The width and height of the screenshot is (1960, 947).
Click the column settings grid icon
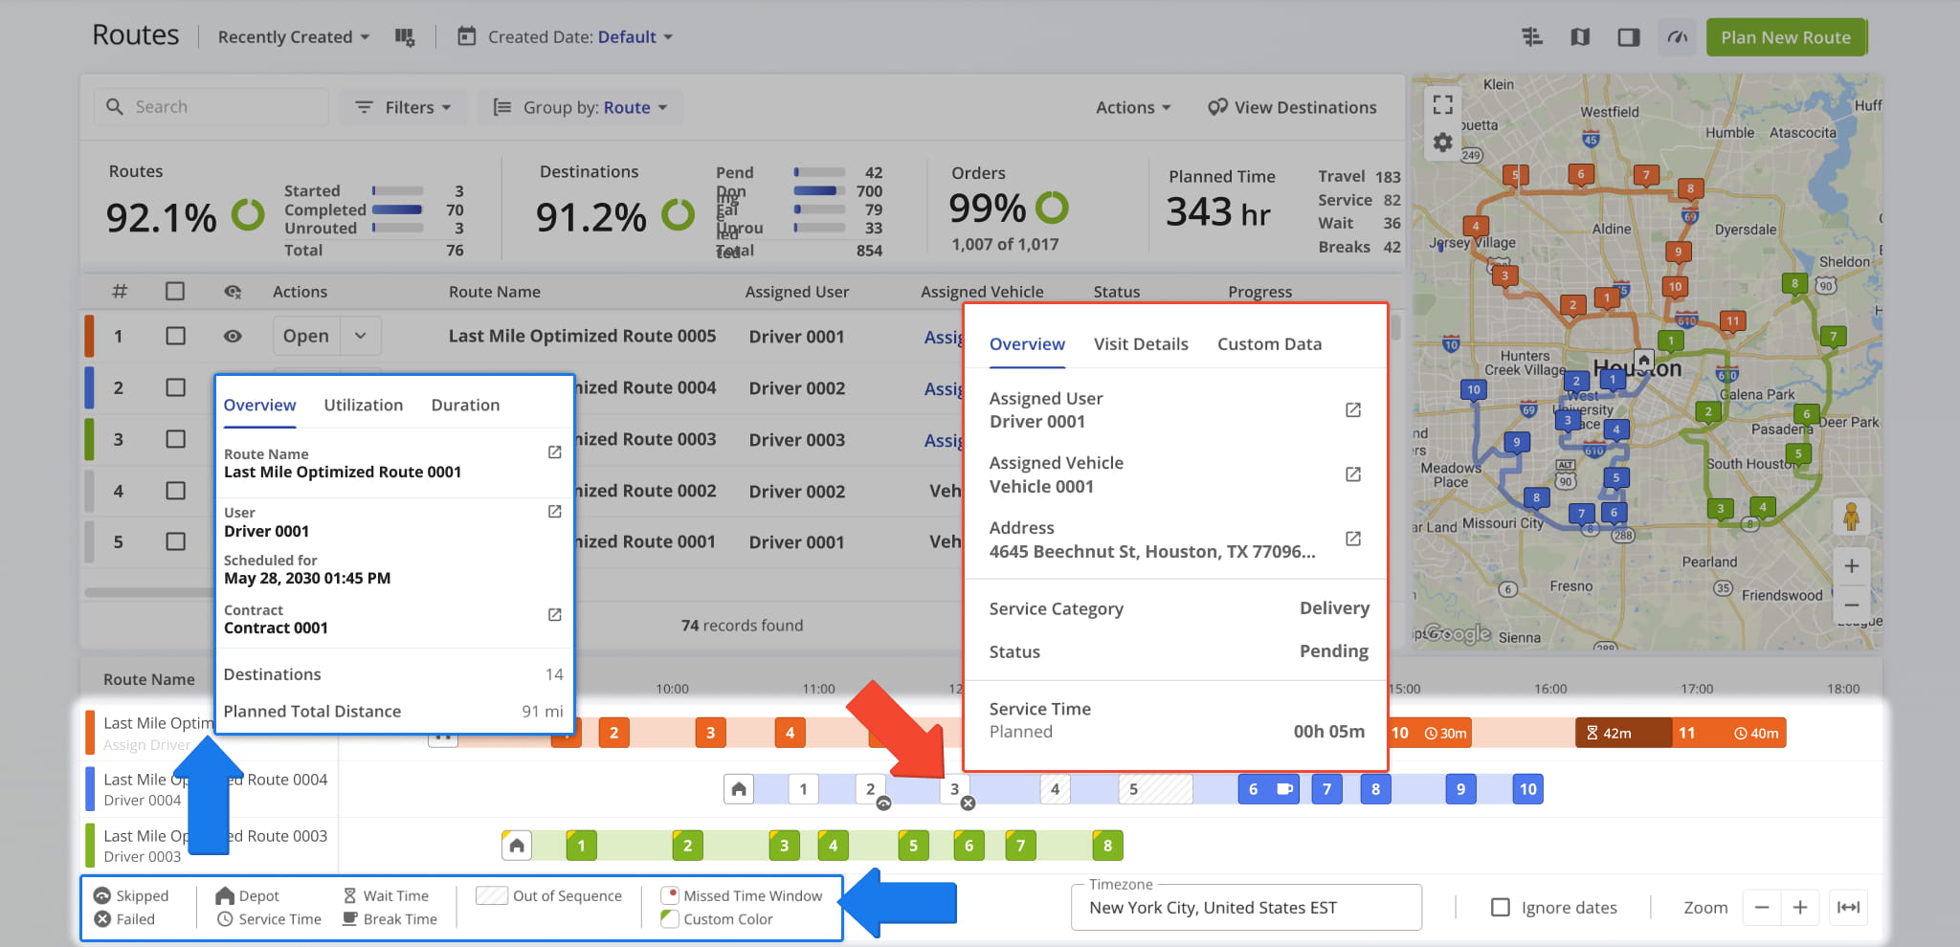[404, 37]
